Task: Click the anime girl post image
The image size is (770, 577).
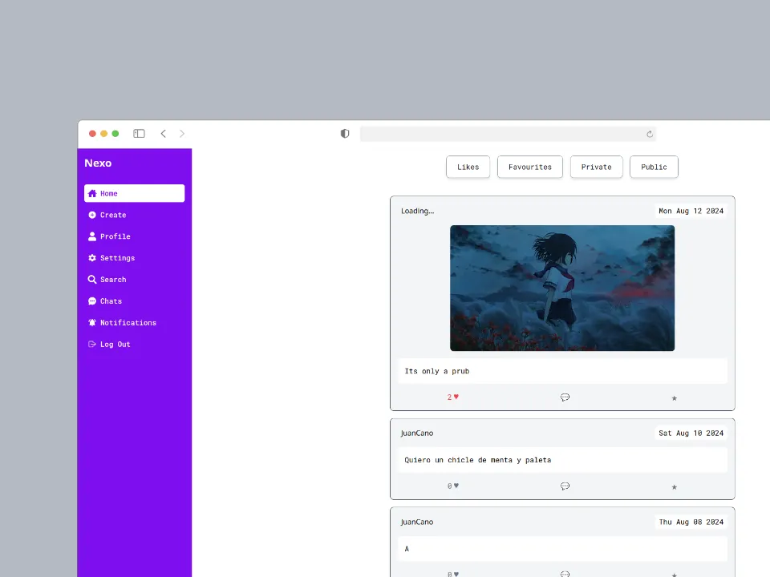Action: click(561, 288)
